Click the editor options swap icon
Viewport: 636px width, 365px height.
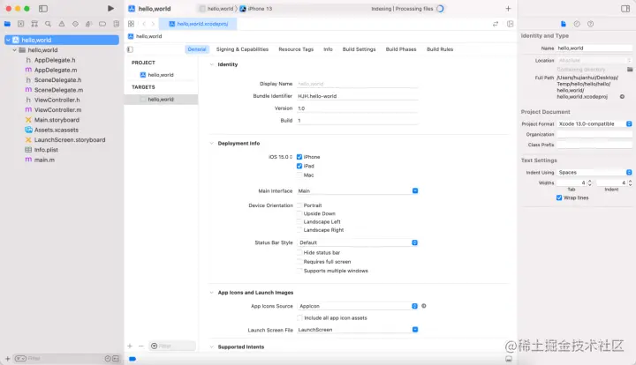coord(496,24)
